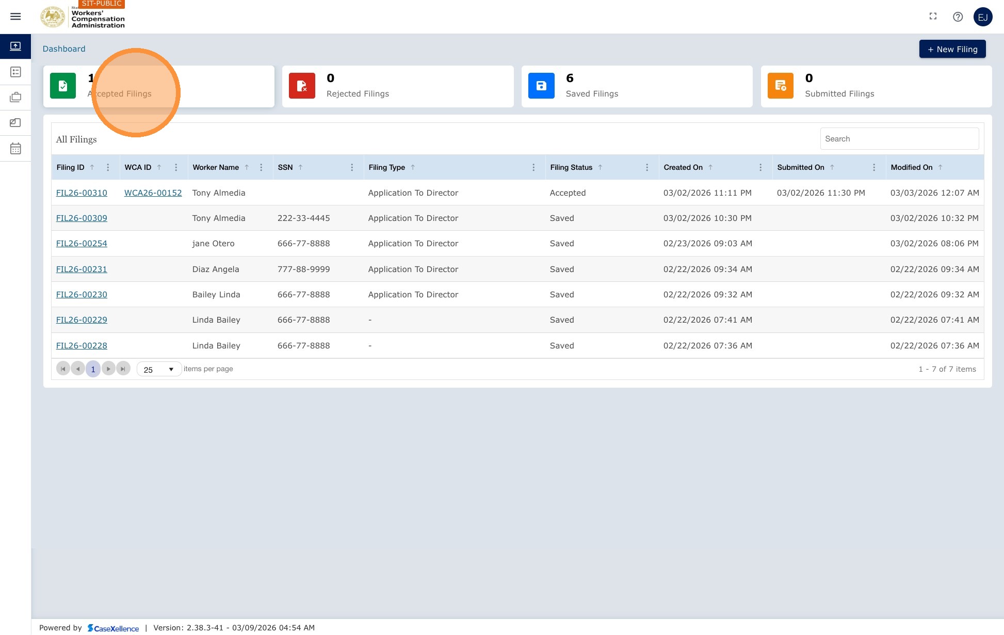This screenshot has width=1004, height=635.
Task: Click the CaseXellence logo in footer
Action: pyautogui.click(x=113, y=628)
